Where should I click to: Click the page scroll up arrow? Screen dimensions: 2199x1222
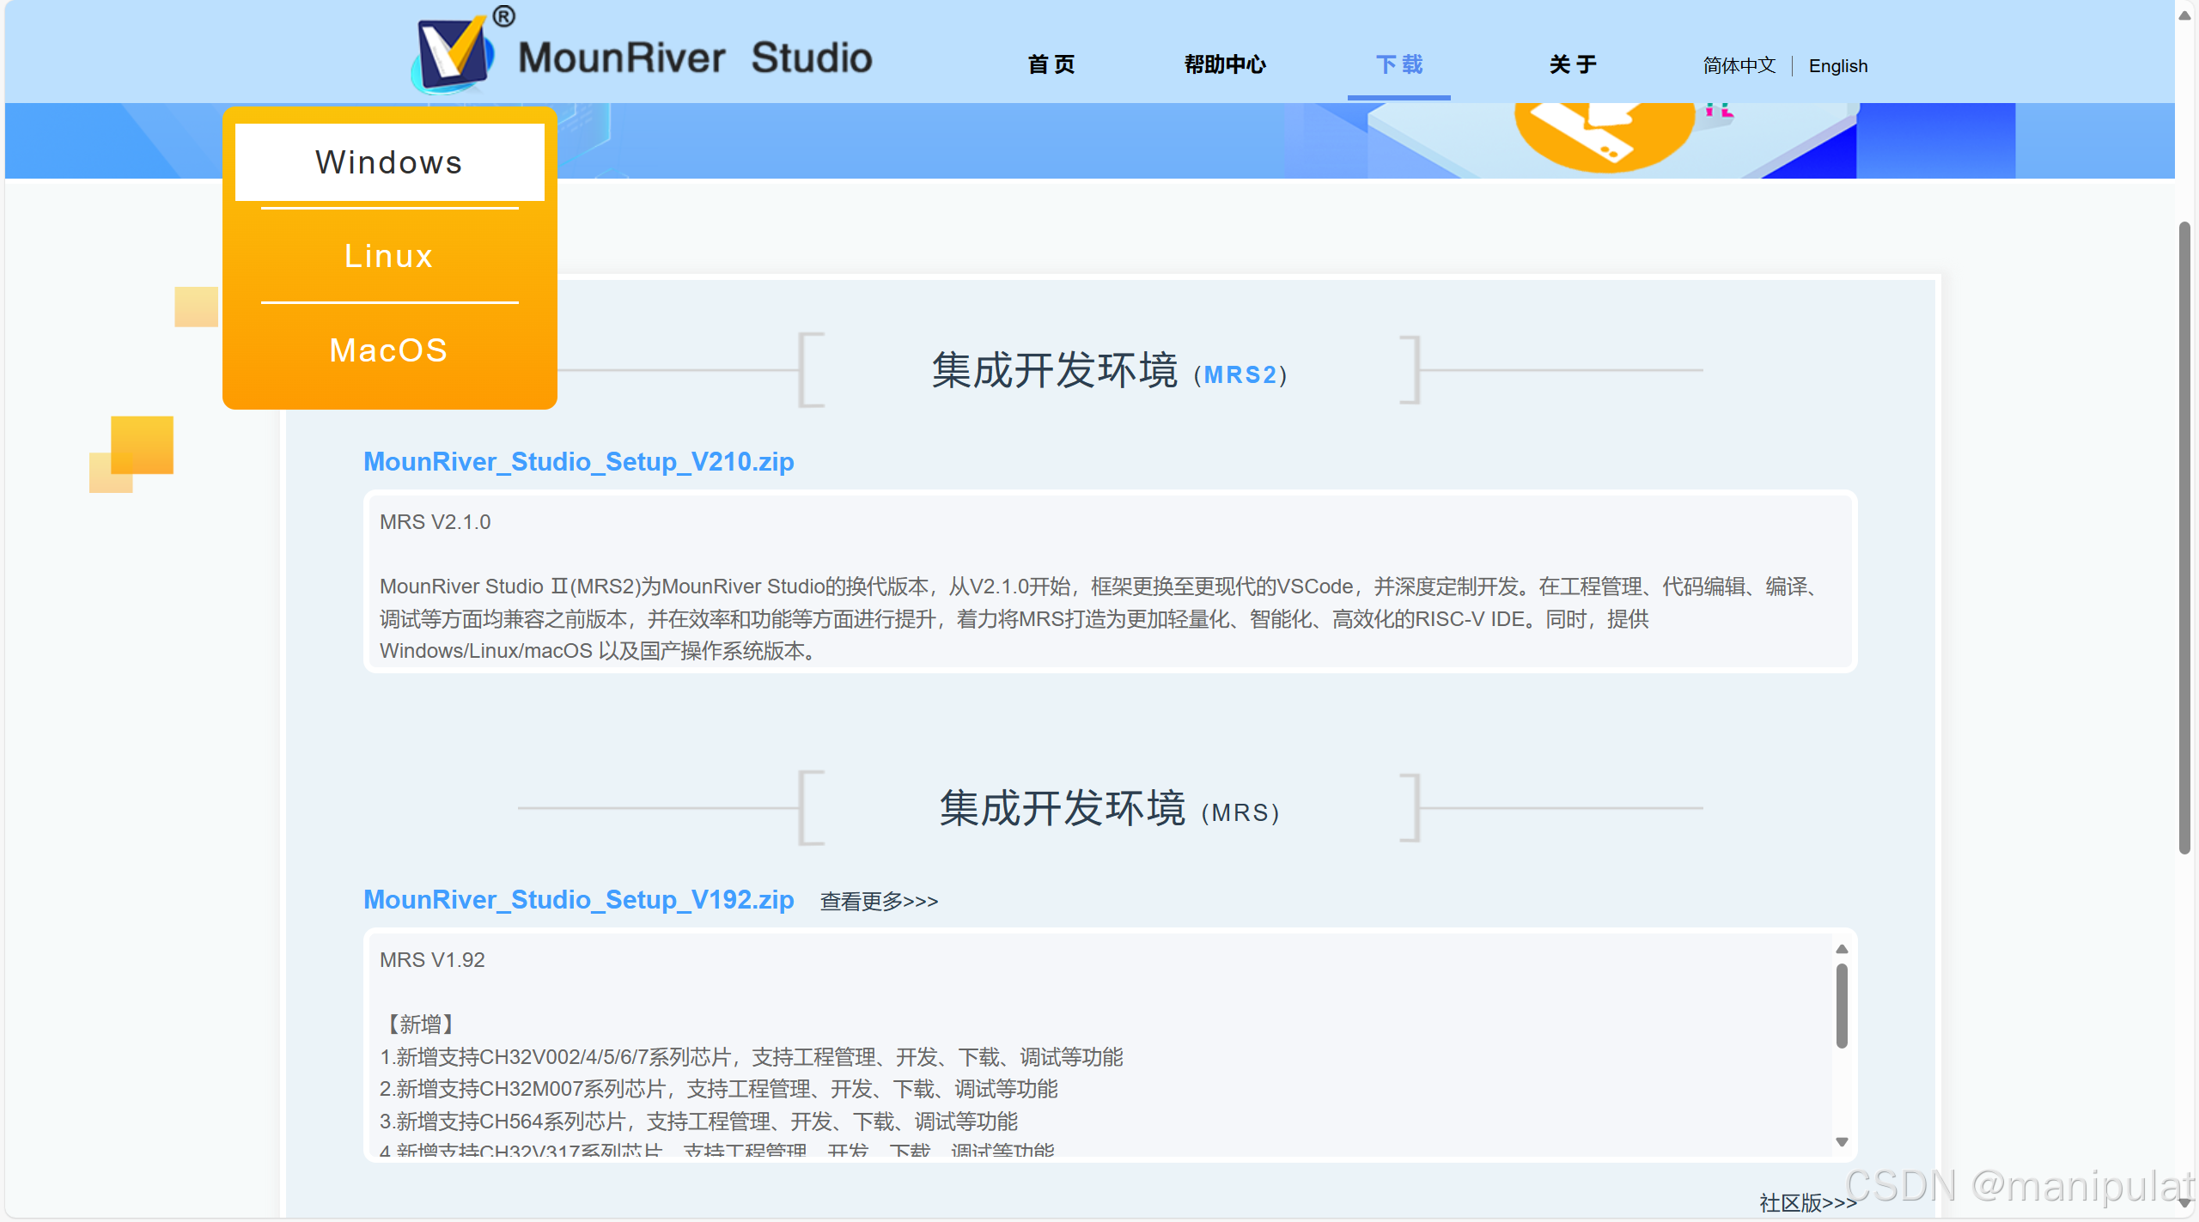point(2184,15)
